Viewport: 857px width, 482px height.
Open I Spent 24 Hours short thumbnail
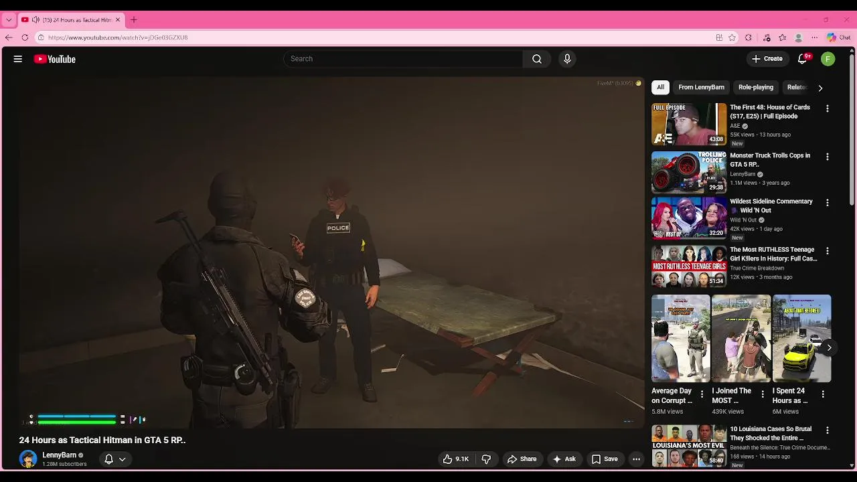click(x=802, y=339)
